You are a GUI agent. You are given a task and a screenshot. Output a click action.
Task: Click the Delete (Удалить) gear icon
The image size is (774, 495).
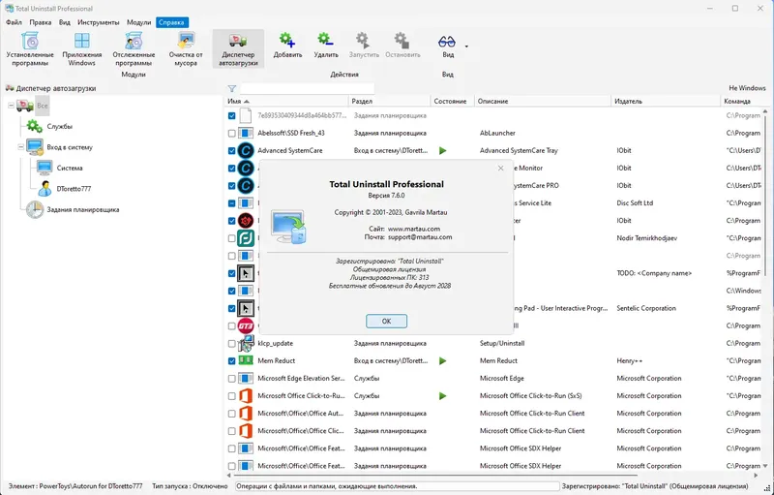(x=325, y=40)
